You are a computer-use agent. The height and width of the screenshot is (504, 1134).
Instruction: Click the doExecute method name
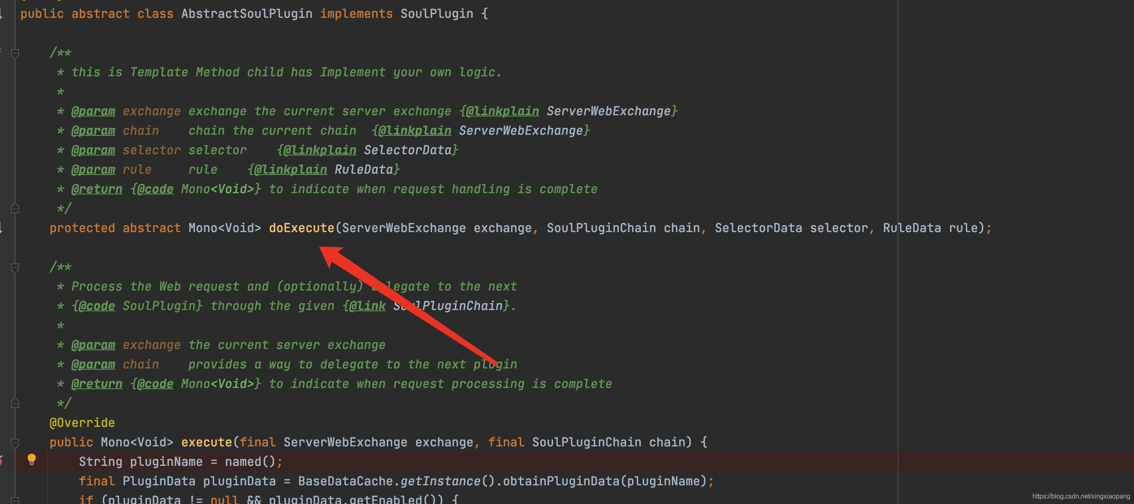(x=301, y=228)
